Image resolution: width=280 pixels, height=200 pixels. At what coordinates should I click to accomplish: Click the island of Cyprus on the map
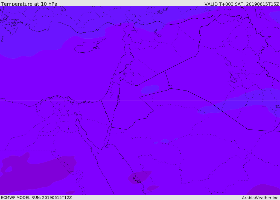[87, 47]
